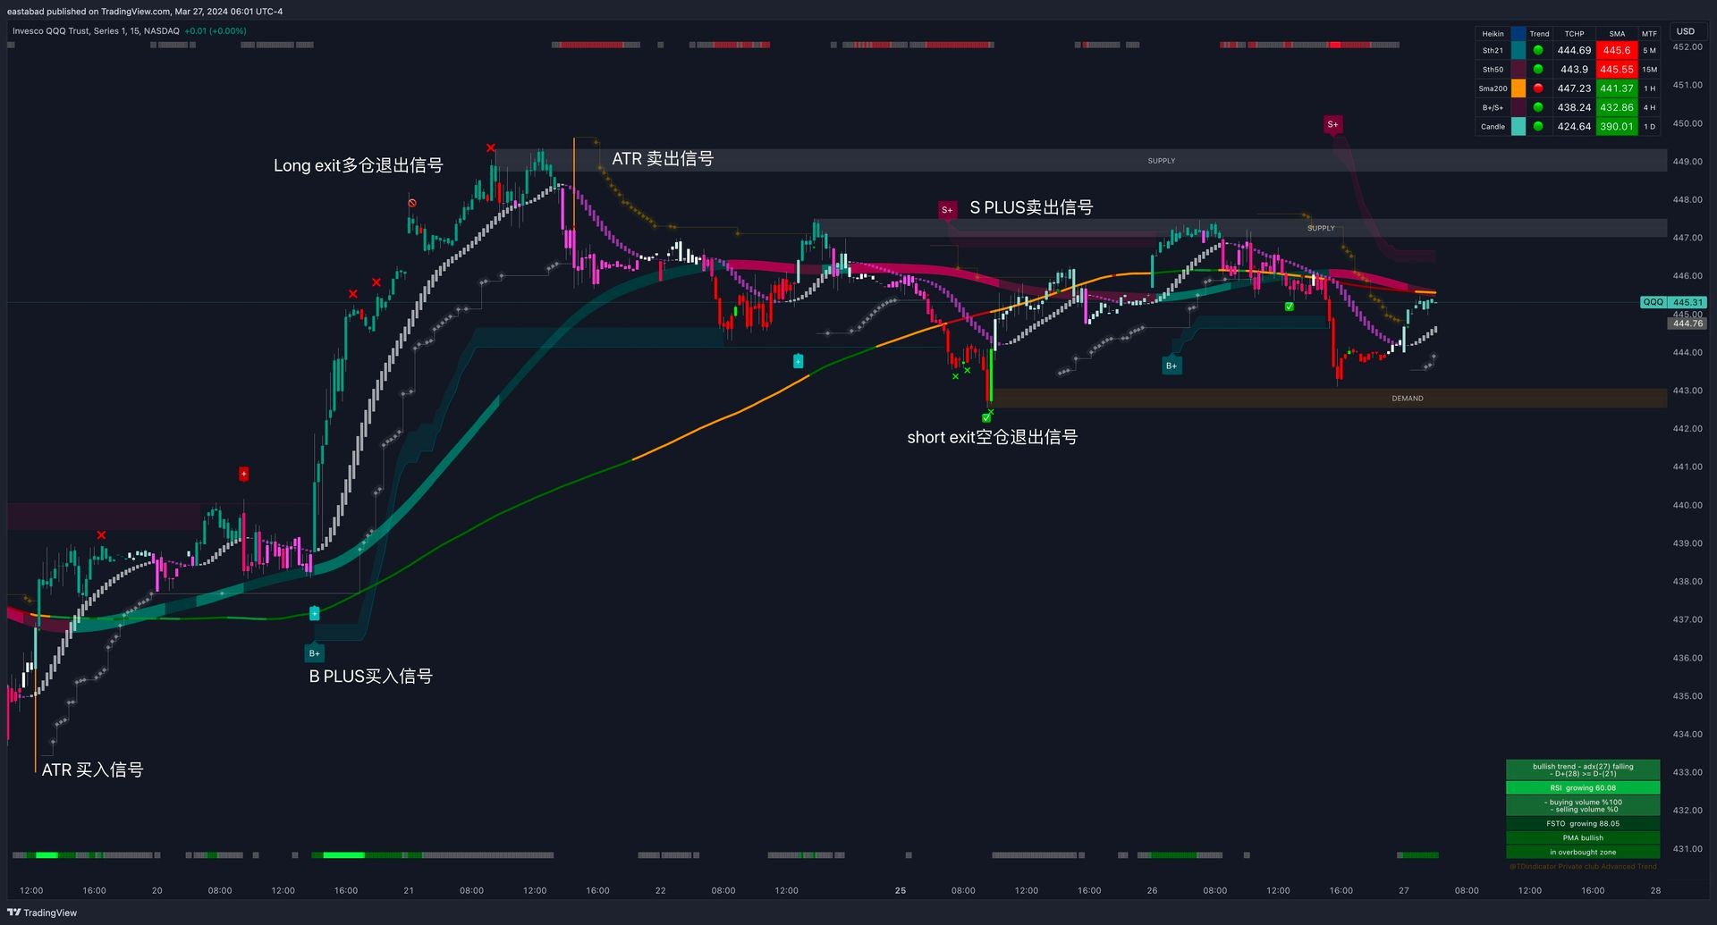
Task: Click the 'Heikin' table header
Action: (x=1493, y=34)
